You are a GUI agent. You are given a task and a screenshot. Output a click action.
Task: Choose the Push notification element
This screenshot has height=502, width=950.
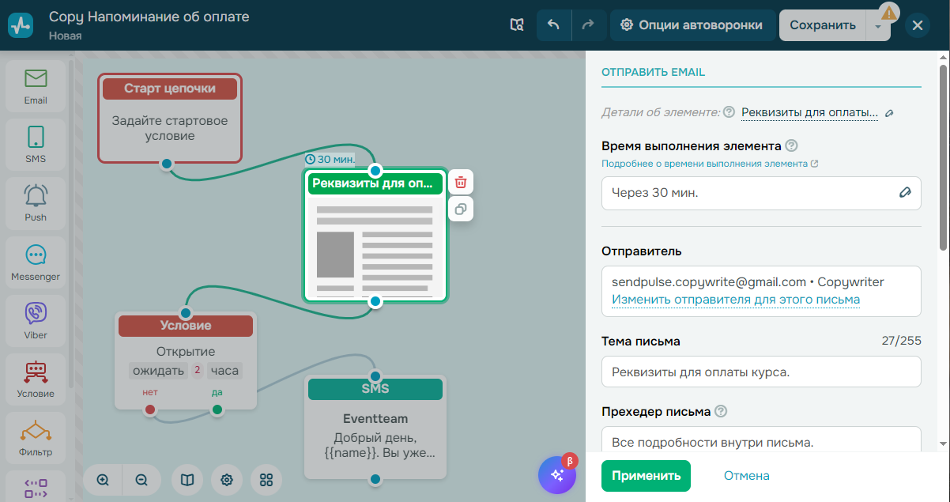(x=35, y=203)
